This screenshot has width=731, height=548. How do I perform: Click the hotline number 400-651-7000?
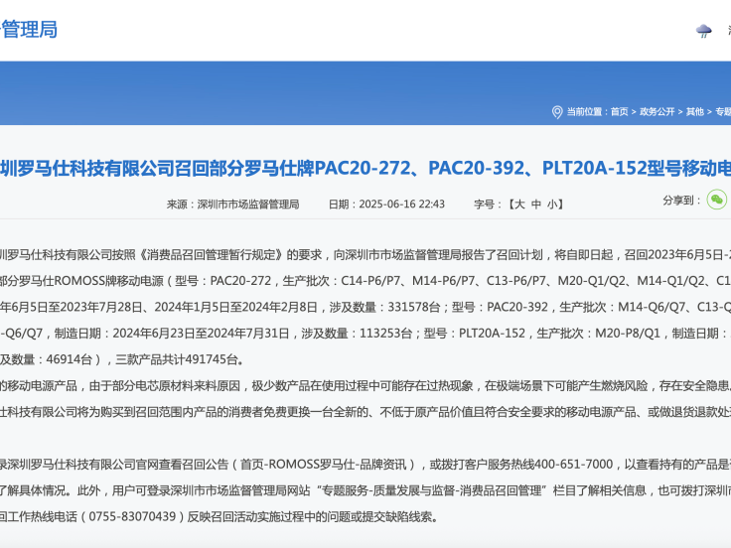coord(574,465)
